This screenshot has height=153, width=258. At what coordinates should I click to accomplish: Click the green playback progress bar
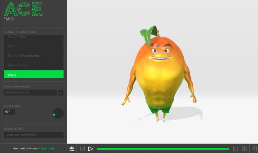[x=163, y=149]
